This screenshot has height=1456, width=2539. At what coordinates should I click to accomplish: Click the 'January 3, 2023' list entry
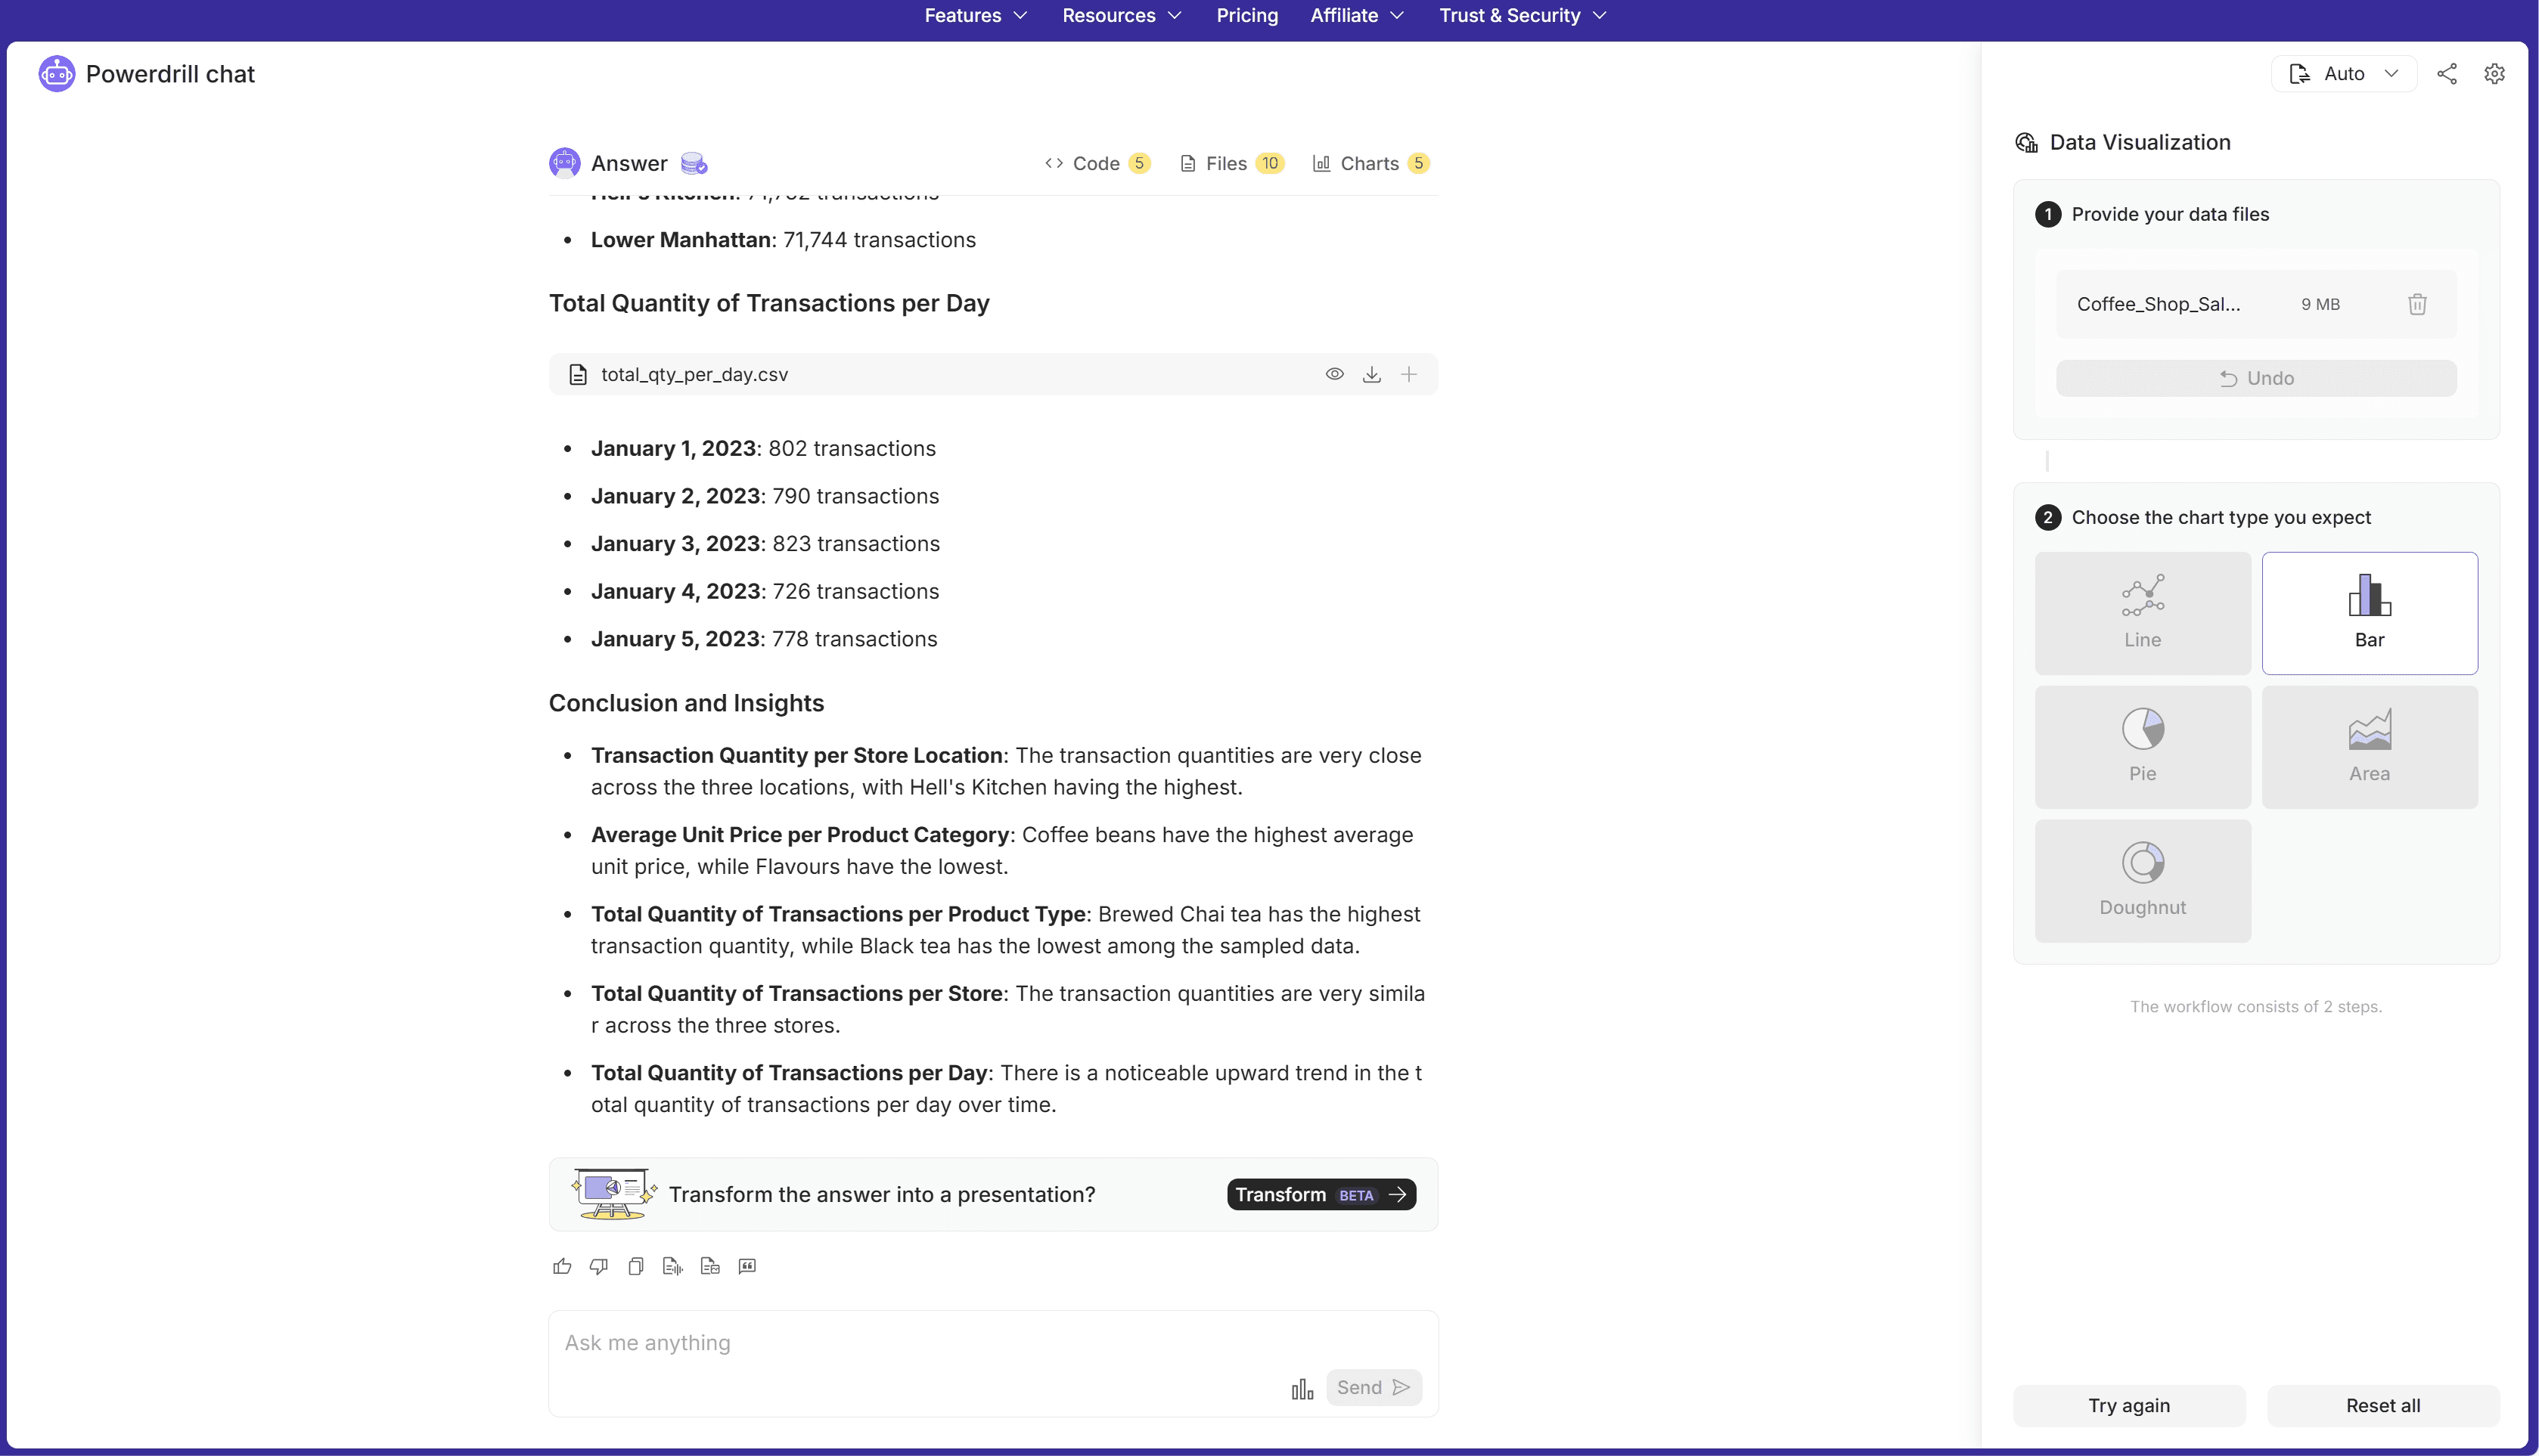(765, 544)
